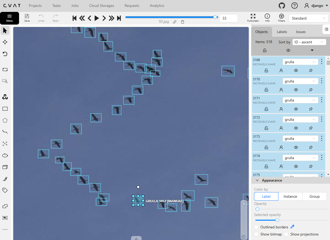The height and width of the screenshot is (240, 330).
Task: Toggle occluded state for object 3173
Action: pos(281,147)
